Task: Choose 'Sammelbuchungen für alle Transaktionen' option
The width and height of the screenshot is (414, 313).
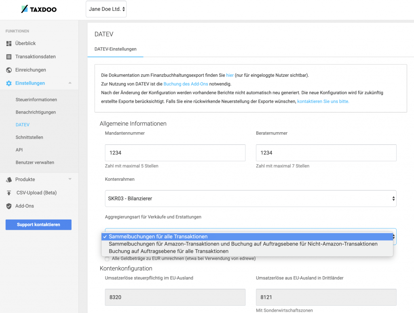Action: coord(247,237)
